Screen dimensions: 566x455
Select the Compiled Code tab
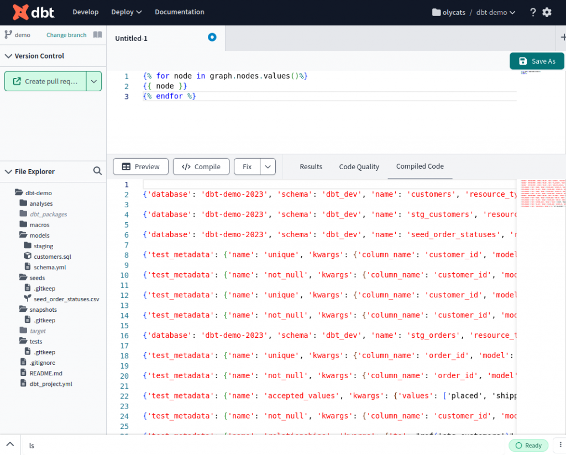(420, 166)
